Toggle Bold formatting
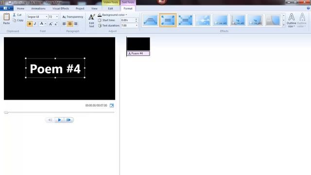 (30, 24)
